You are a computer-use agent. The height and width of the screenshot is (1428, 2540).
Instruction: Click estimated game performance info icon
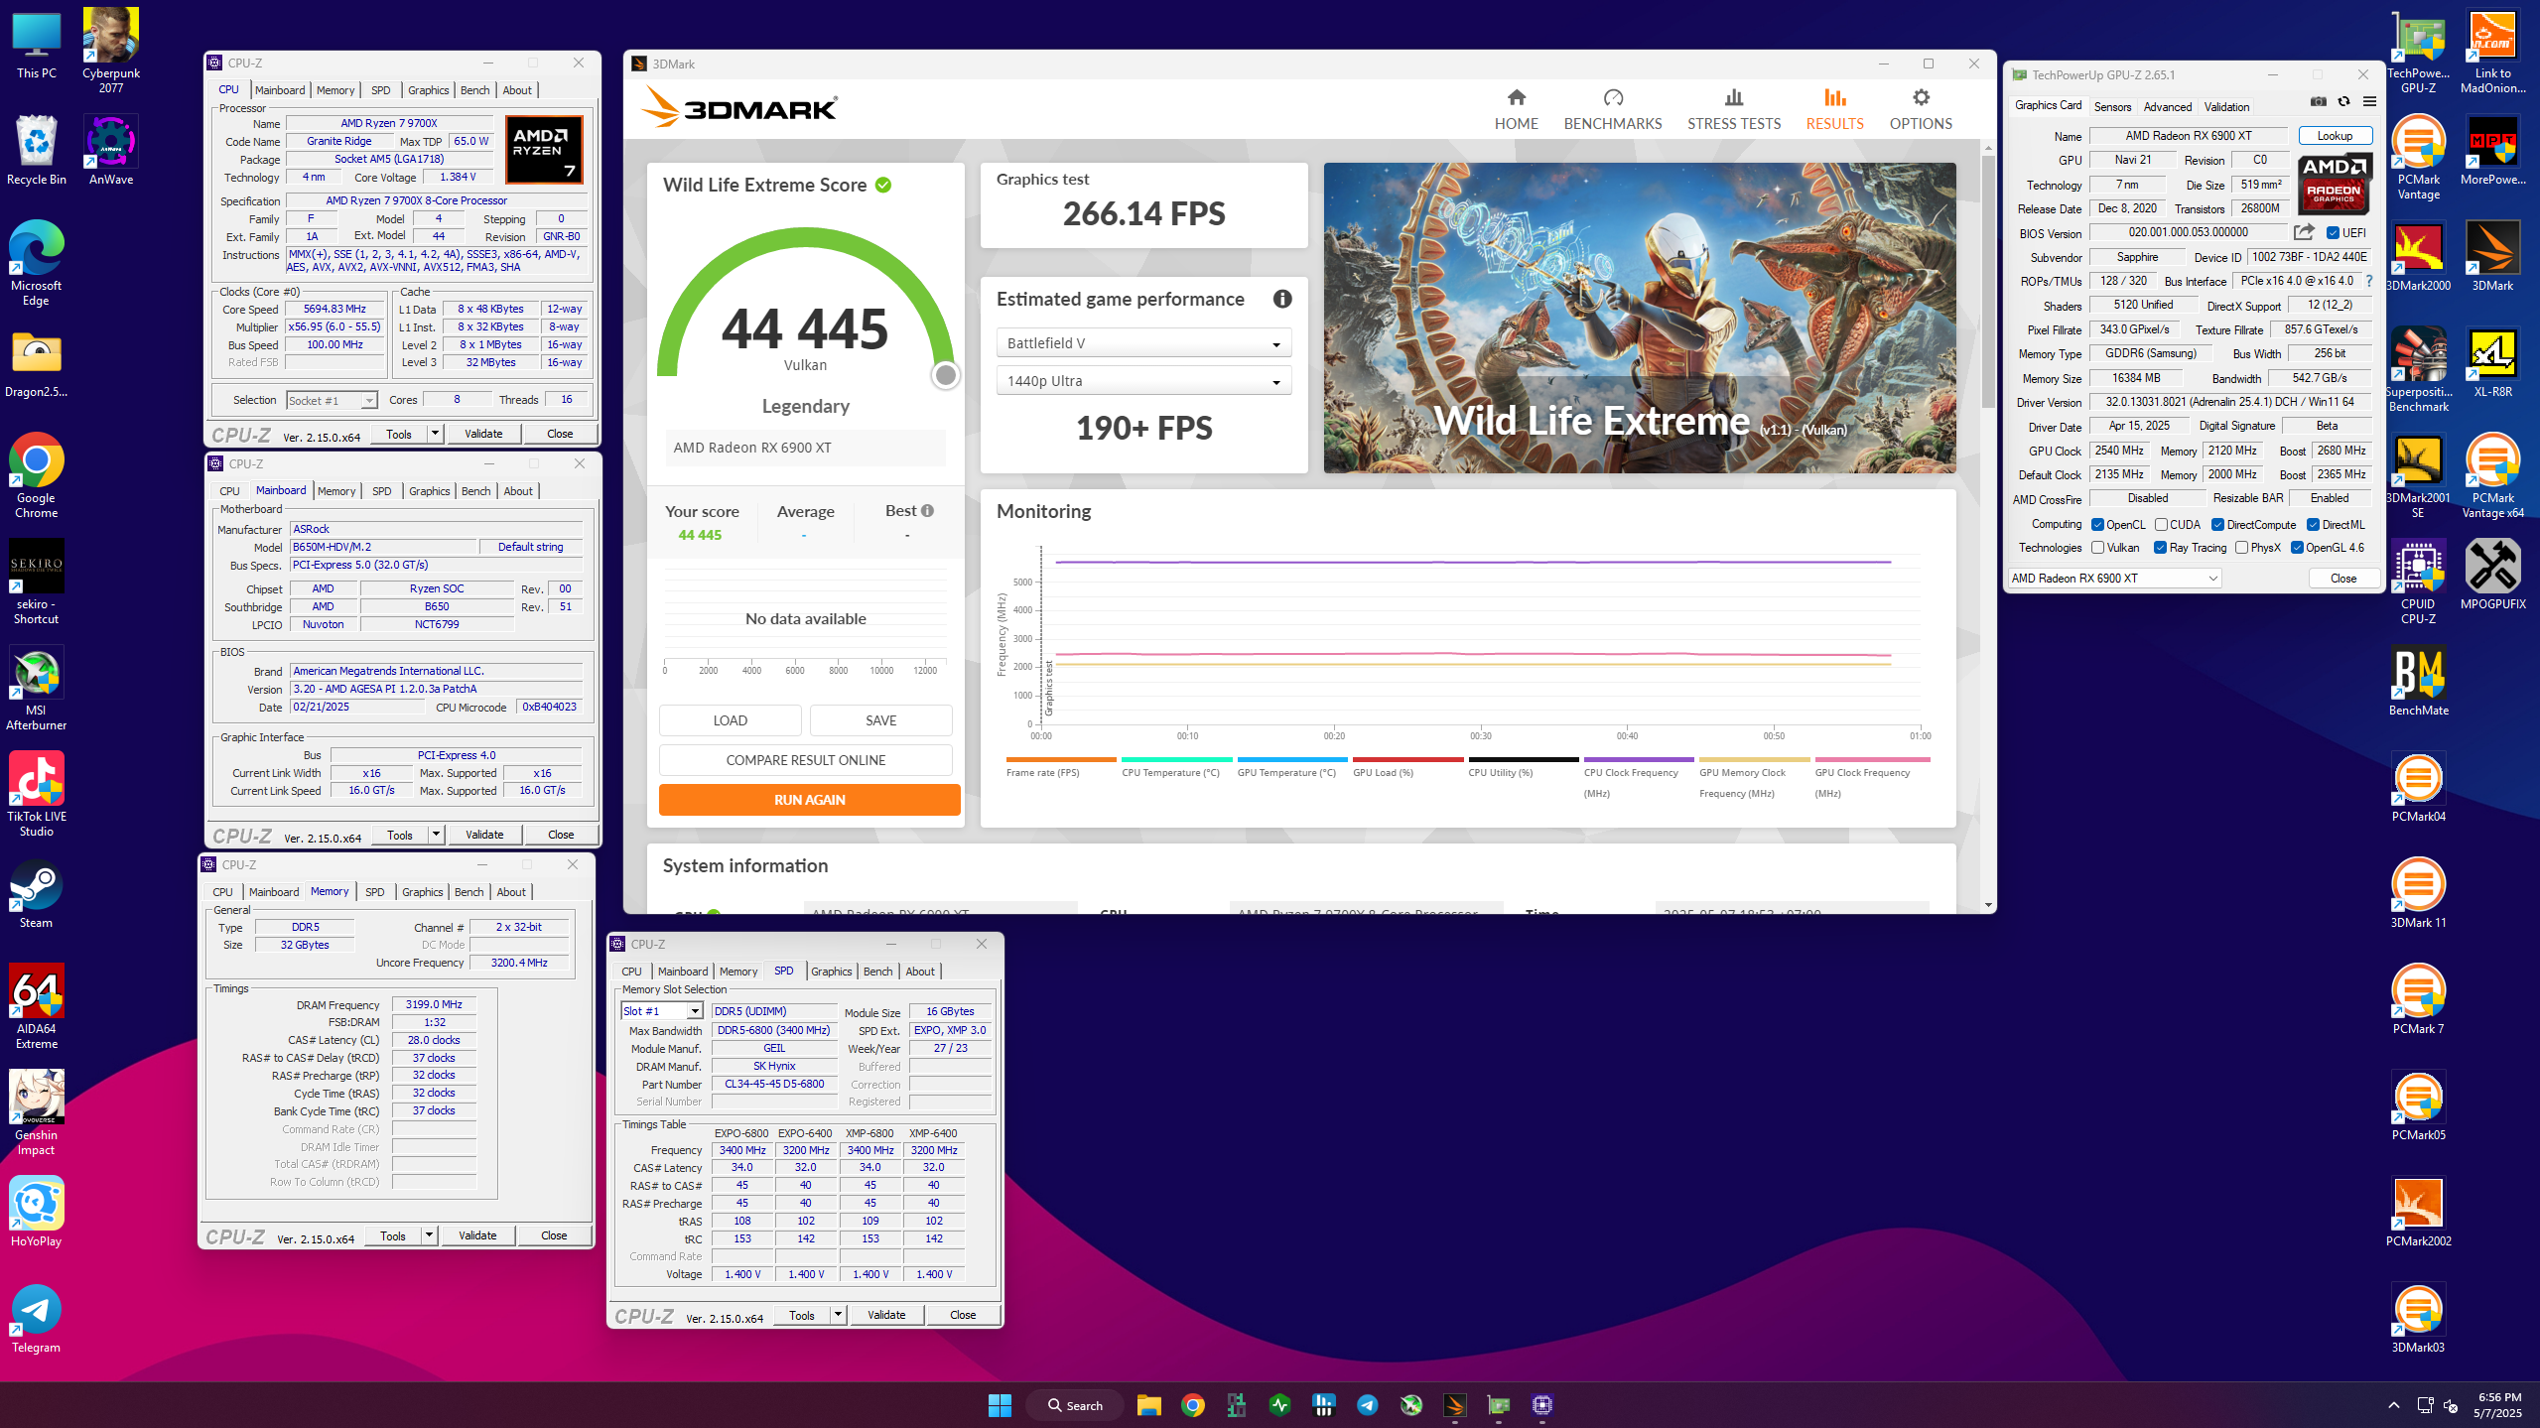[1282, 299]
